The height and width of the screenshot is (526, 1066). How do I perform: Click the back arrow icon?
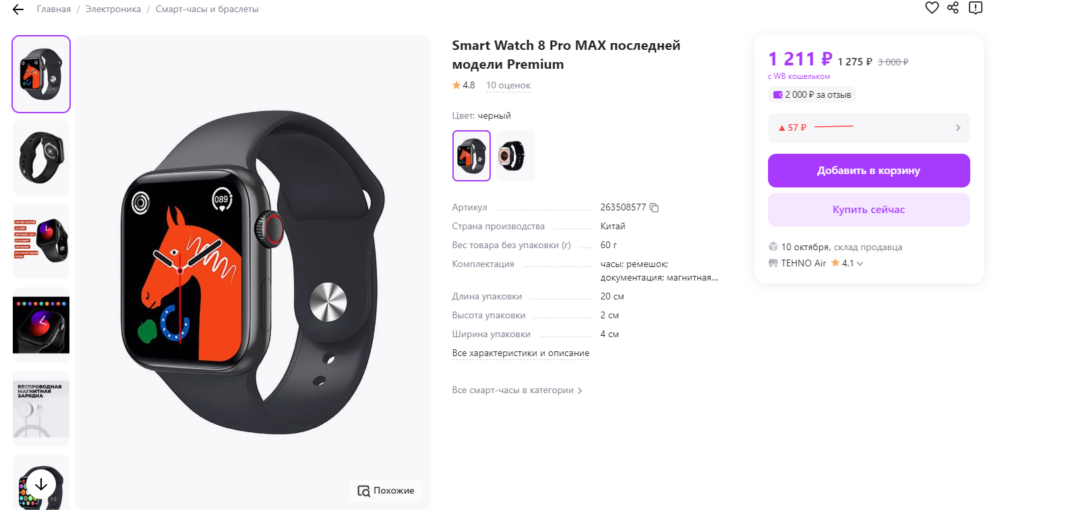click(x=18, y=9)
